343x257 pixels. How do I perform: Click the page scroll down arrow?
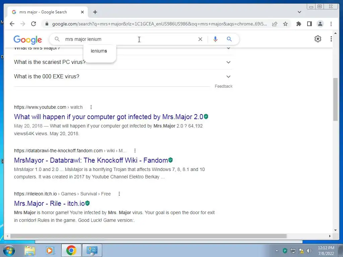[x=335, y=230]
